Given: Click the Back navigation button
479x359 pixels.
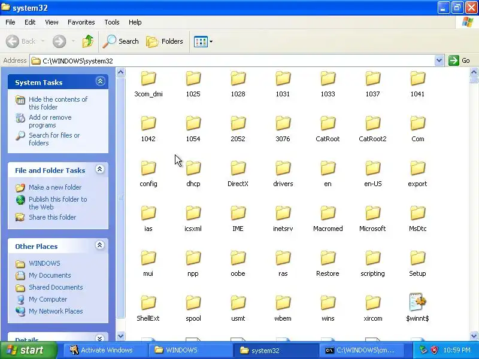Looking at the screenshot, I should tap(21, 41).
